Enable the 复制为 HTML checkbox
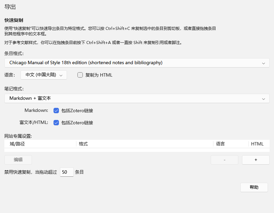Viewport: 274px width, 213px height. 80,75
